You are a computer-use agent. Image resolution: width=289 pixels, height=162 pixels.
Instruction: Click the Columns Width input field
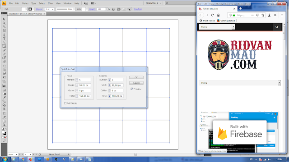click(117, 85)
